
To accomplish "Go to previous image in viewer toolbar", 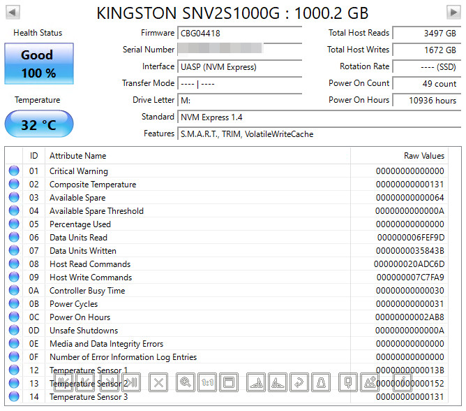I will tap(86, 382).
